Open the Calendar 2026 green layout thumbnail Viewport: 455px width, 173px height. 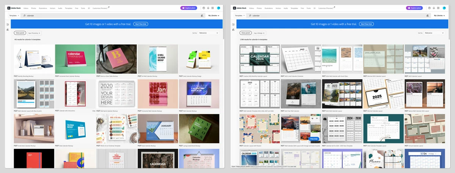[260, 59]
